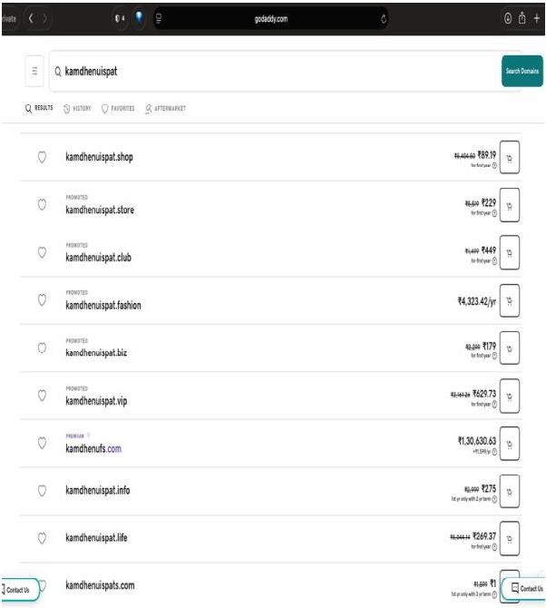Go back using browser back arrow

(x=31, y=18)
